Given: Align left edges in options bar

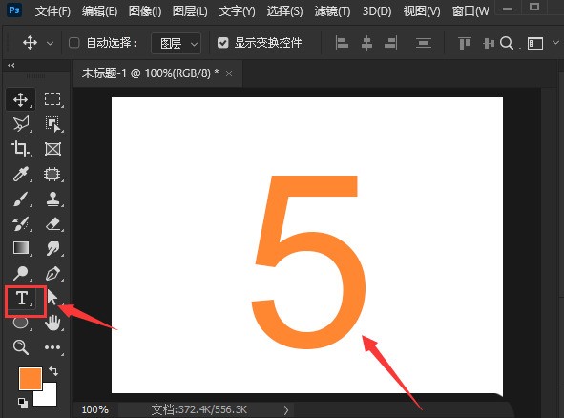Looking at the screenshot, I should pyautogui.click(x=342, y=43).
